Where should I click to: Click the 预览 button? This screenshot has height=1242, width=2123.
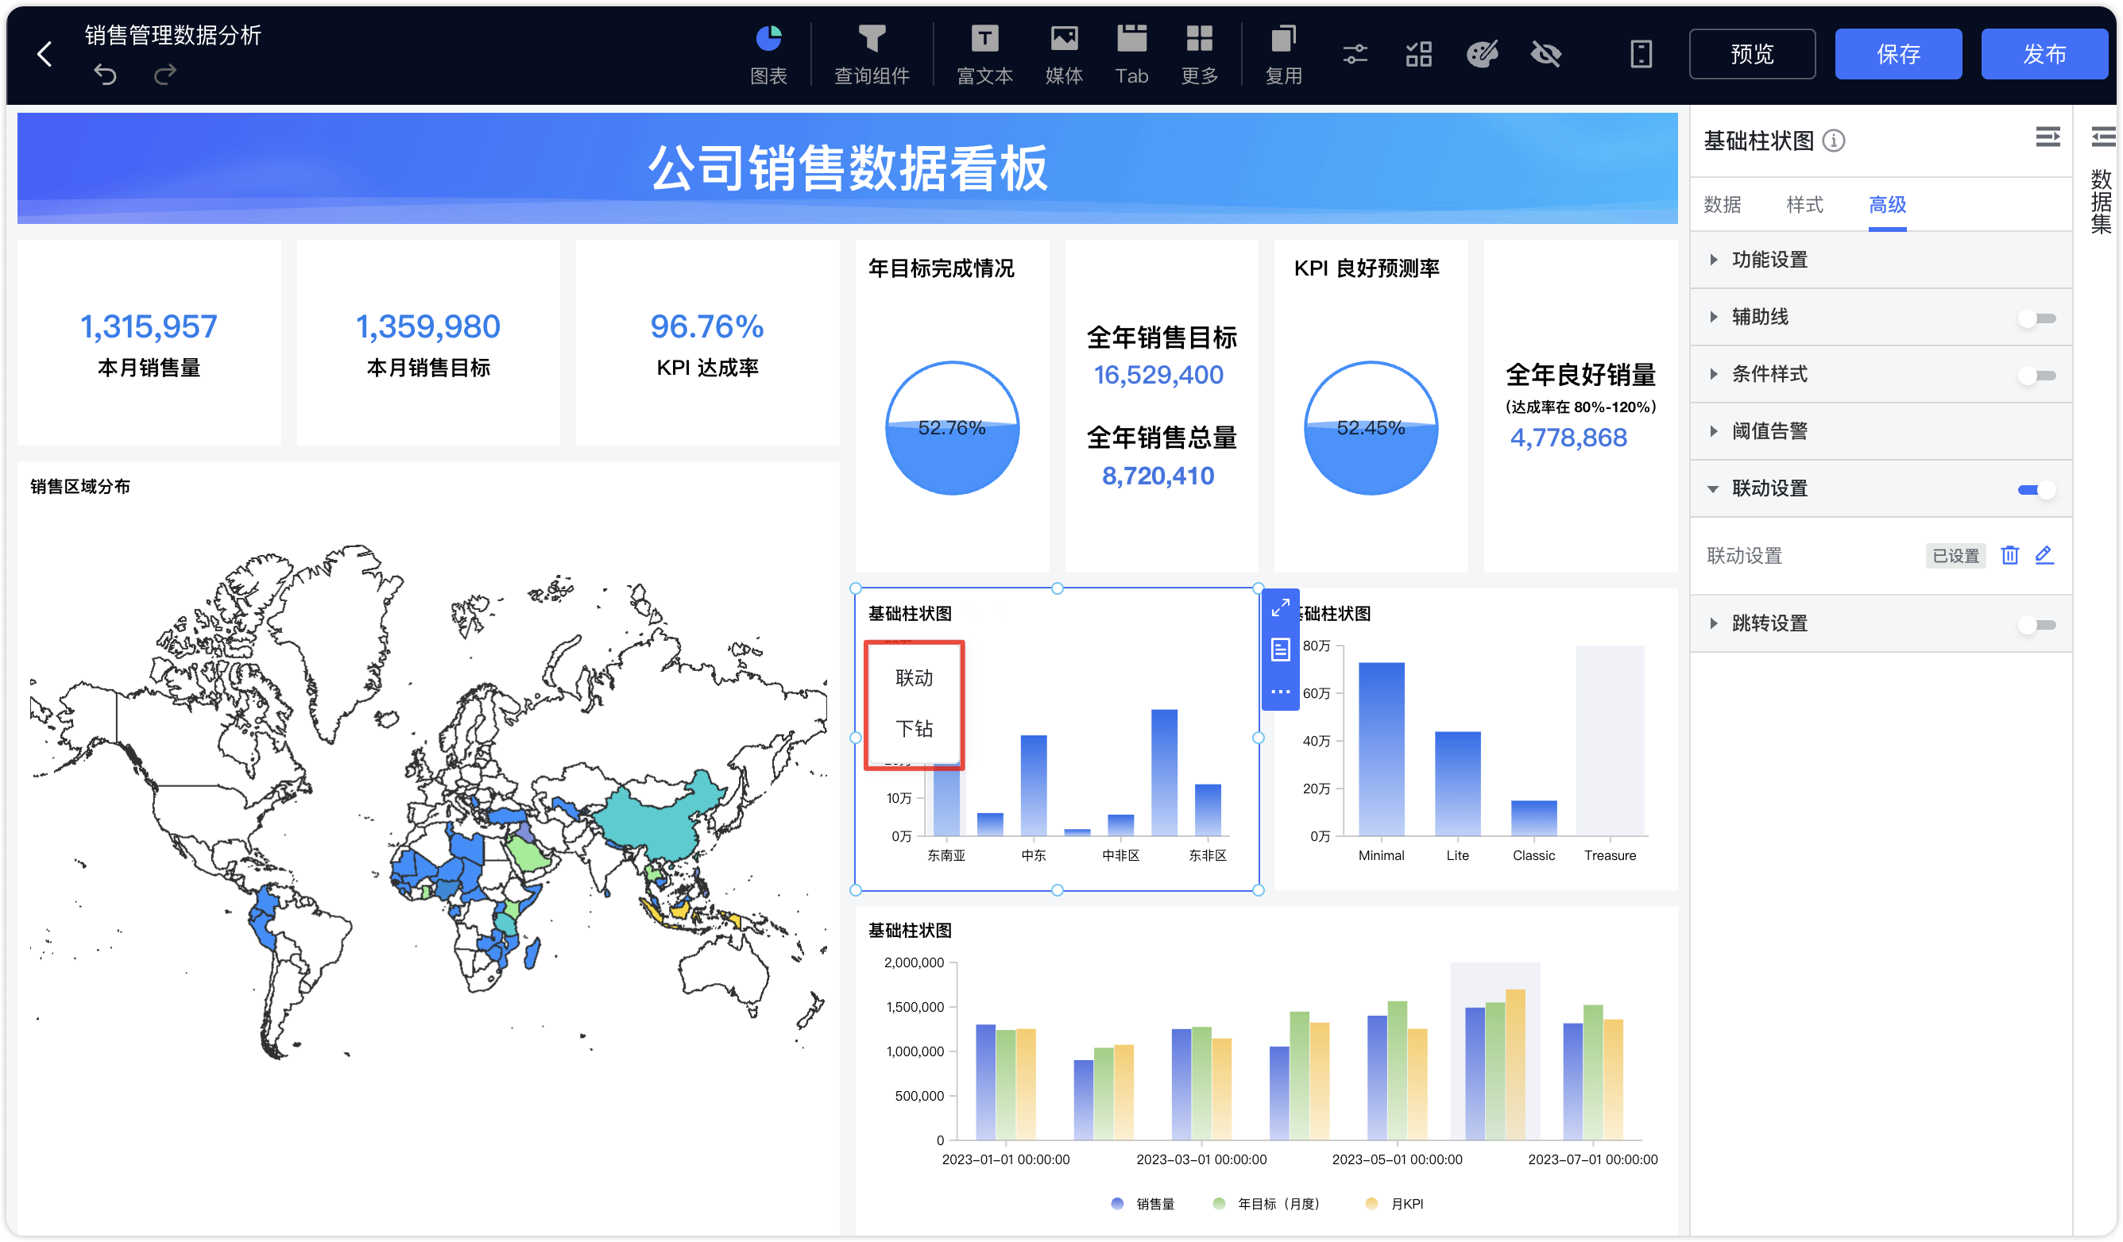pyautogui.click(x=1751, y=54)
